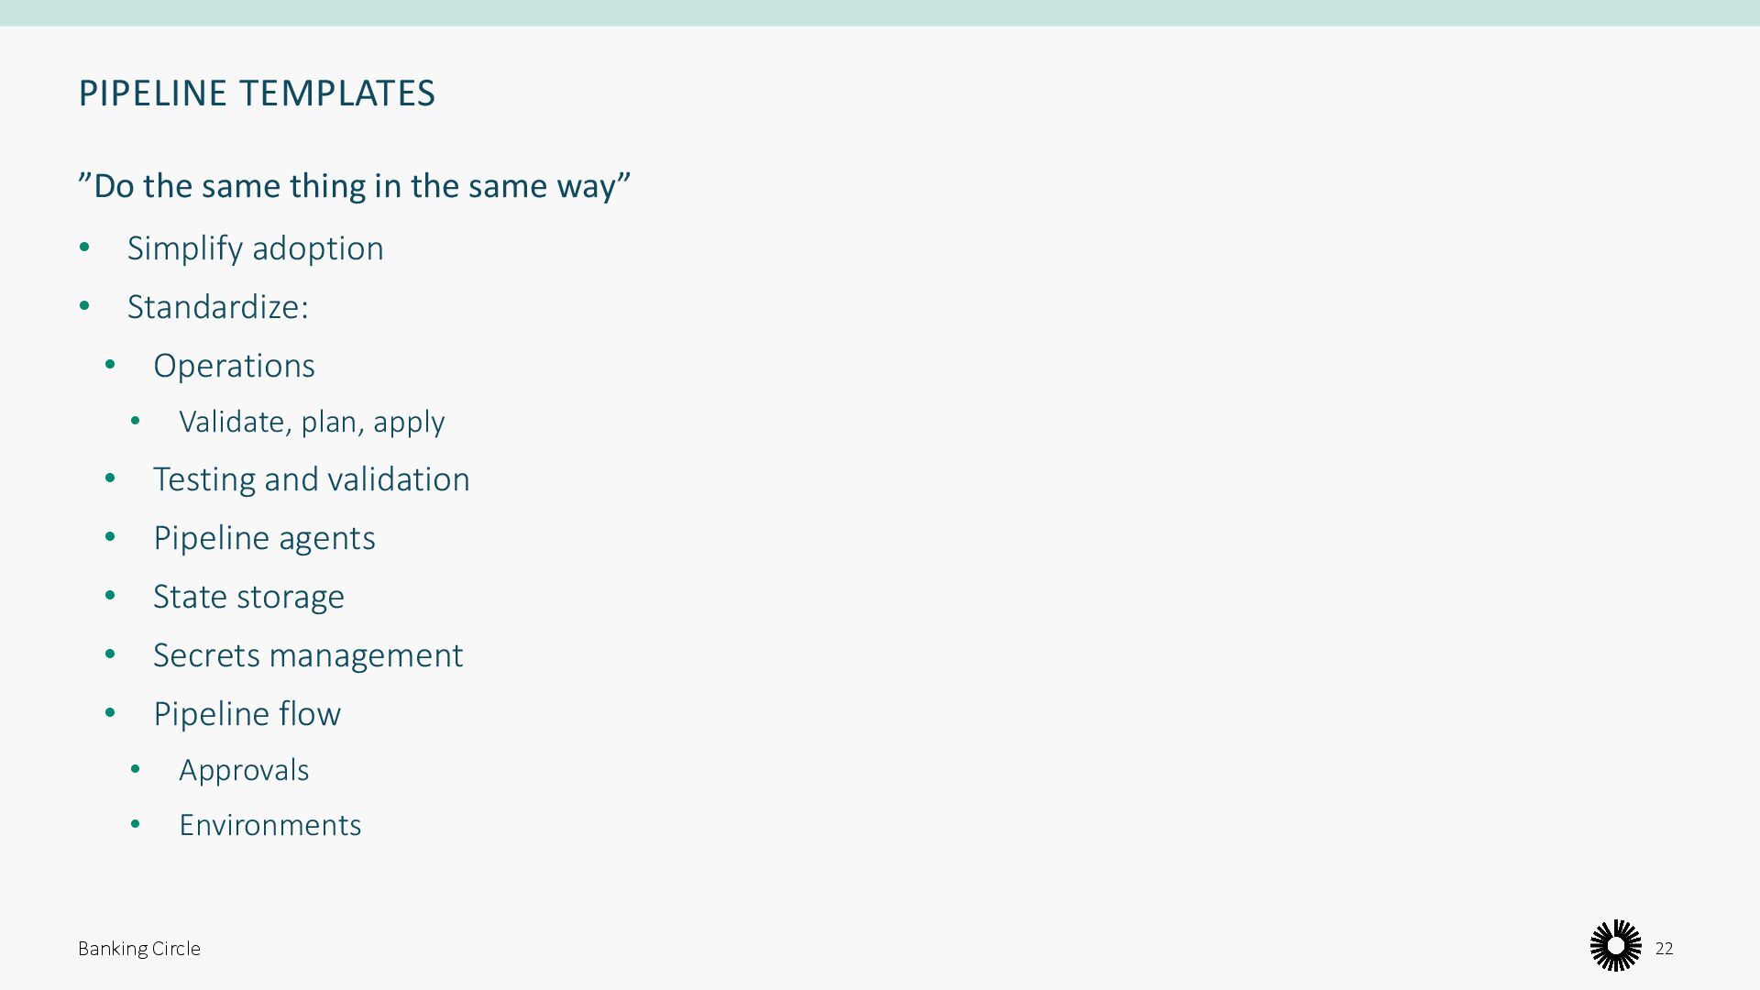Select the PIPELINE TEMPLATES title

pos(257,93)
